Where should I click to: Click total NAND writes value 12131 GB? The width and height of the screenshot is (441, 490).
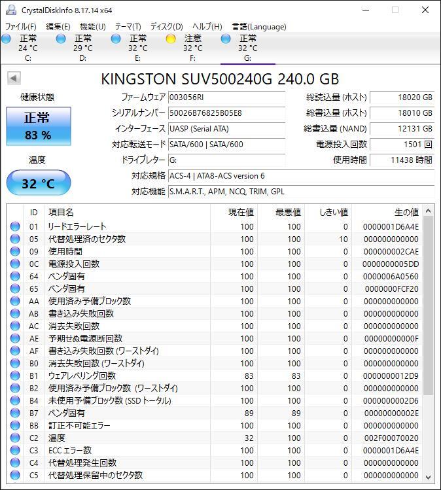pyautogui.click(x=402, y=129)
